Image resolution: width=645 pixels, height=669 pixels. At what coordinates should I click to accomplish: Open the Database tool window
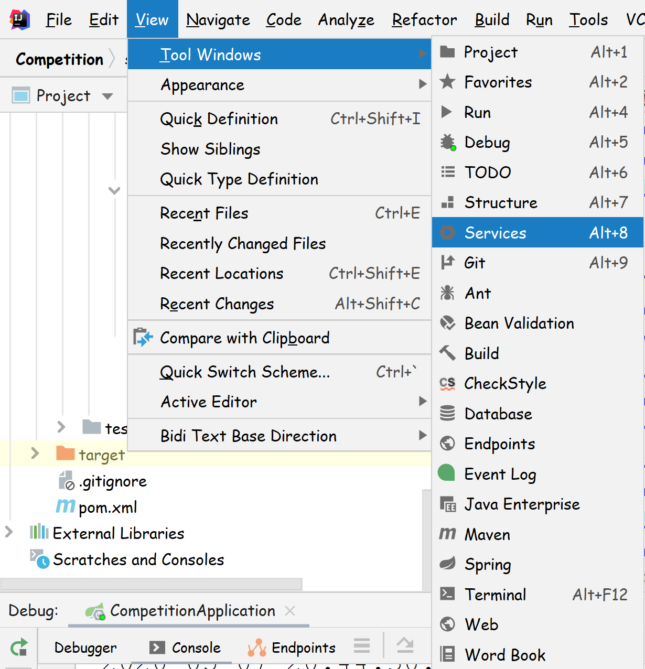(x=498, y=414)
